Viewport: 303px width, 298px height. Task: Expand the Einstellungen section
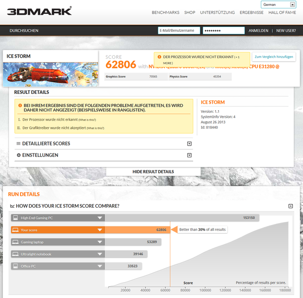[x=189, y=155]
